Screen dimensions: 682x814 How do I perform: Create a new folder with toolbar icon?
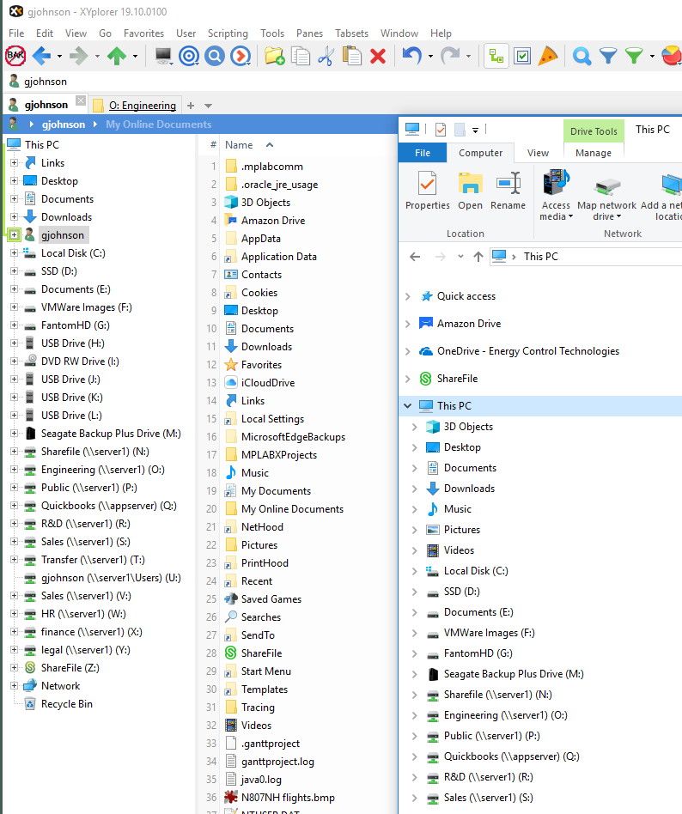pos(274,57)
